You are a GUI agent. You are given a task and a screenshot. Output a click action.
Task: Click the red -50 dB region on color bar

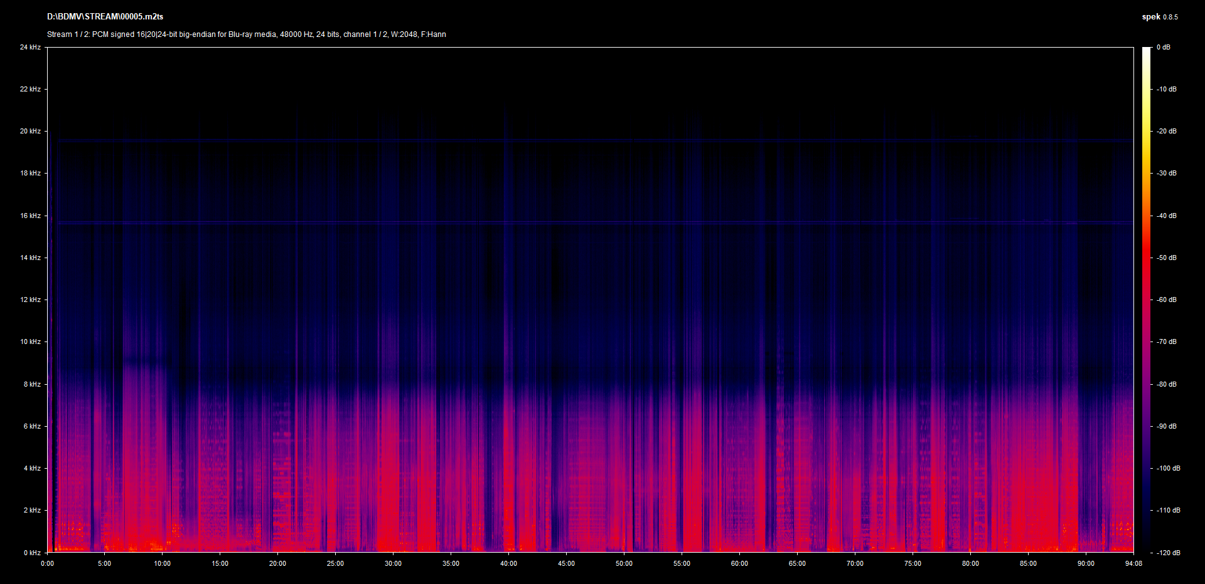pyautogui.click(x=1146, y=258)
